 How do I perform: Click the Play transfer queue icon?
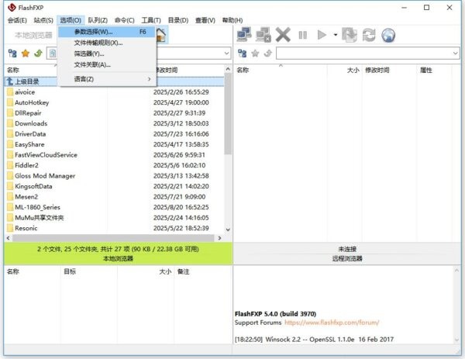pyautogui.click(x=322, y=35)
